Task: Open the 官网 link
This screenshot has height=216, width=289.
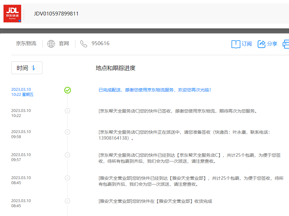Action: click(x=64, y=44)
